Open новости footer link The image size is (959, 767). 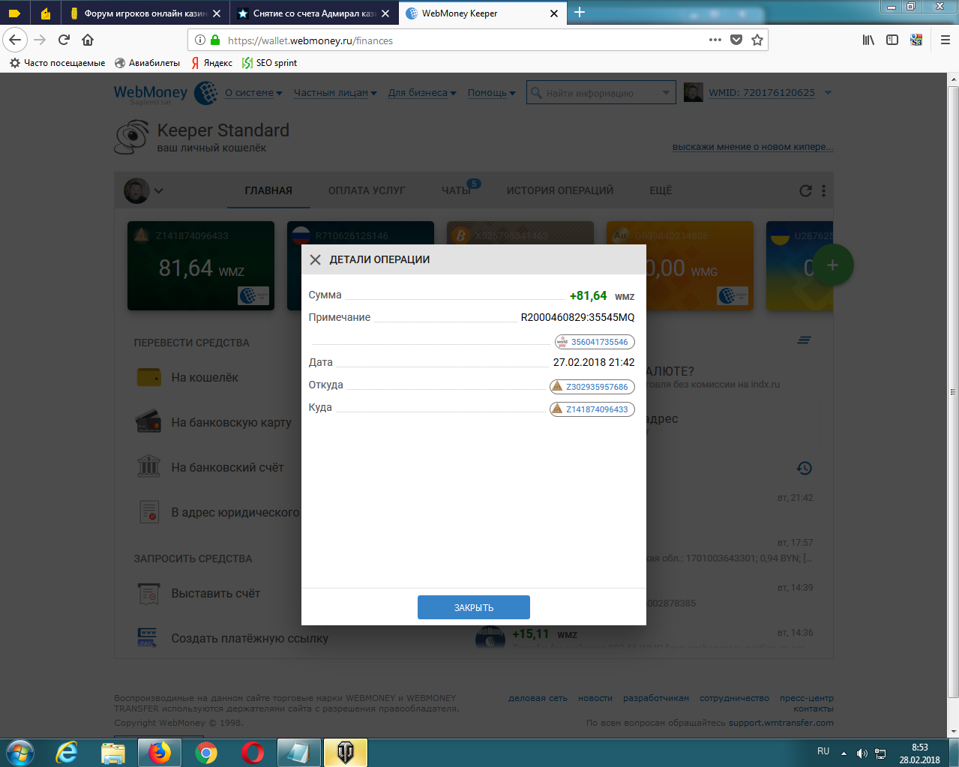coord(595,698)
